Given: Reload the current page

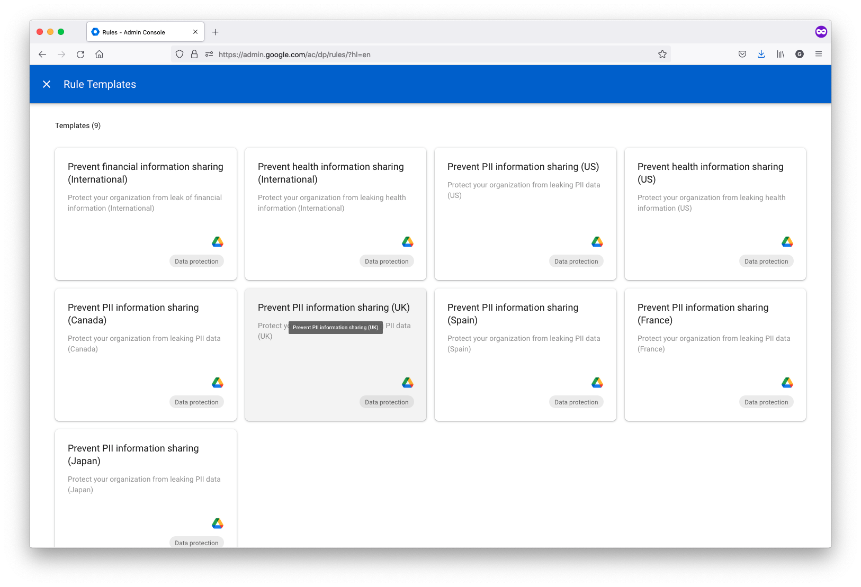Looking at the screenshot, I should 80,54.
